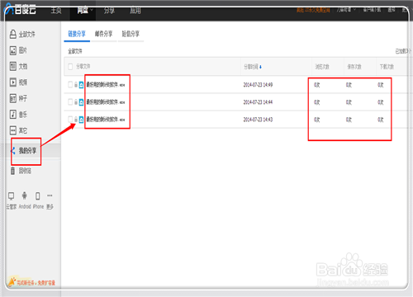
Task: Open All Files (全部文件) in sidebar
Action: [x=22, y=35]
